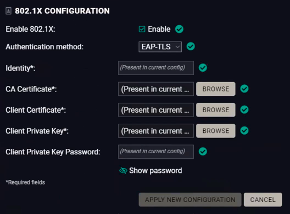Cancel the 802.1X configuration dialog
Viewport: 290px width, 214px height.
point(263,200)
